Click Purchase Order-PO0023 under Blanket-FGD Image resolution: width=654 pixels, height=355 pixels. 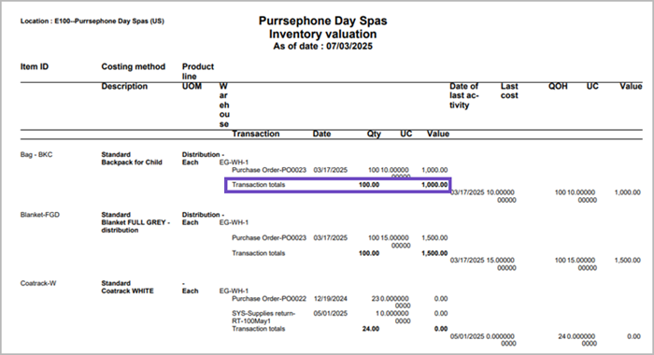tap(269, 238)
